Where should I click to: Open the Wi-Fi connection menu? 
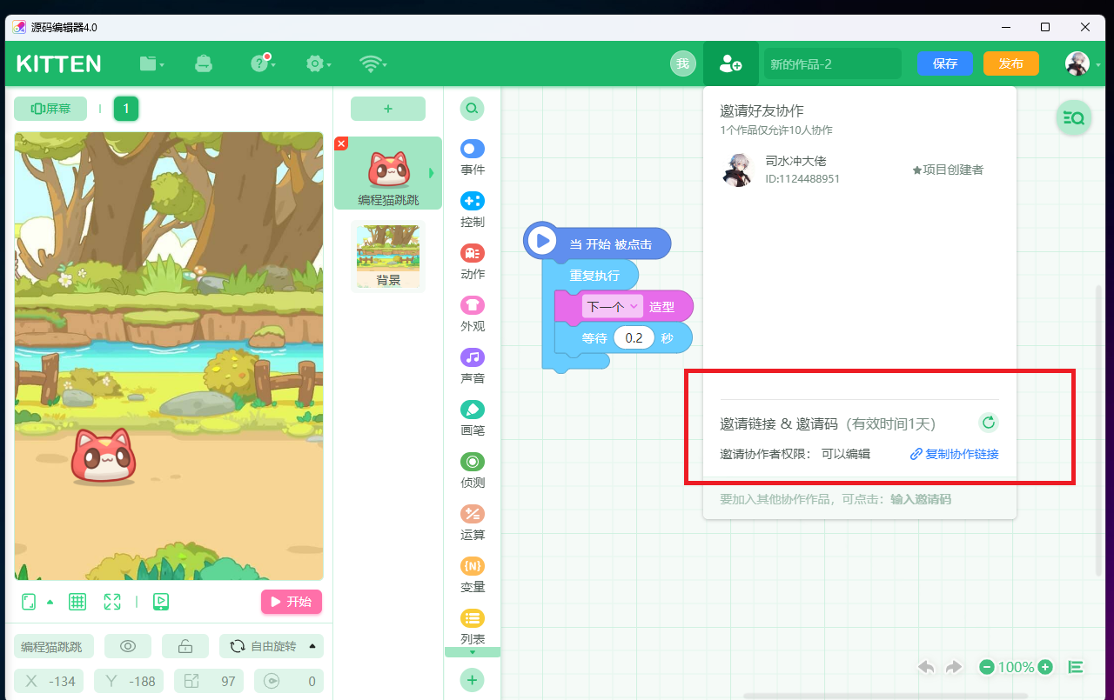pyautogui.click(x=372, y=63)
